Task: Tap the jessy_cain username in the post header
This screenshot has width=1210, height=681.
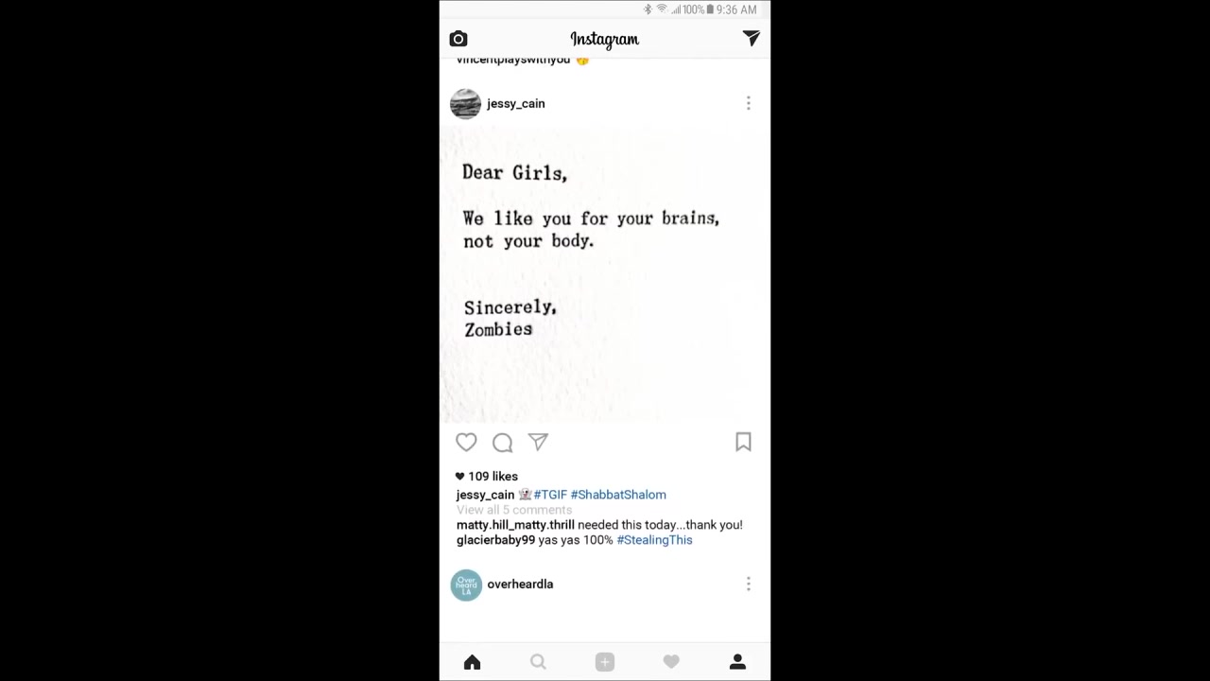Action: click(516, 103)
